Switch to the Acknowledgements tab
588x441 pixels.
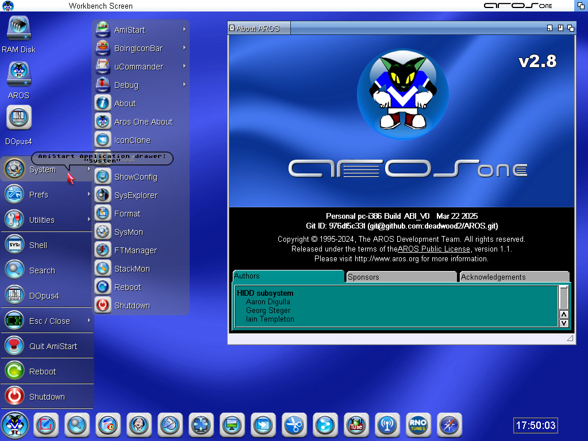[514, 277]
